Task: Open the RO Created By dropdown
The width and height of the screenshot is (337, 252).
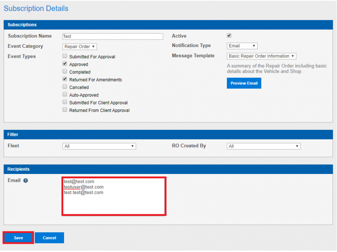Action: [264, 146]
